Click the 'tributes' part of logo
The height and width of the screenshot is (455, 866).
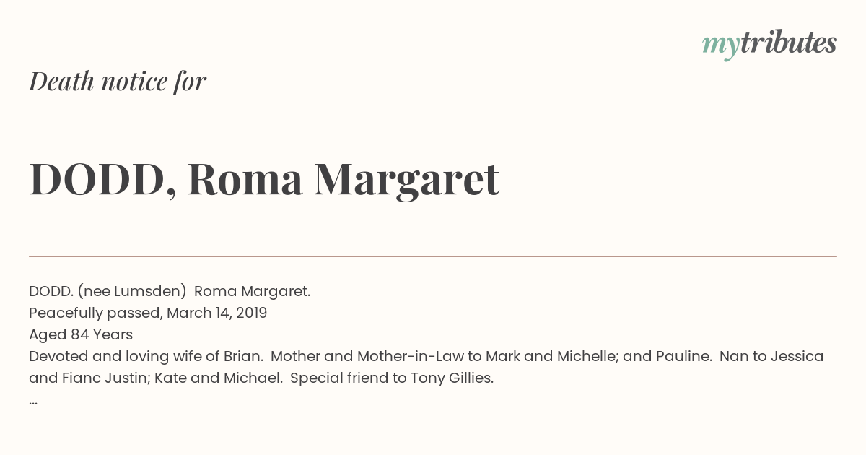788,43
